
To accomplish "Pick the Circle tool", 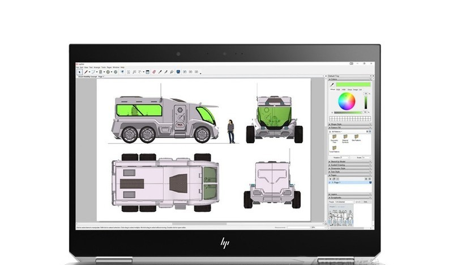I will 108,72.
